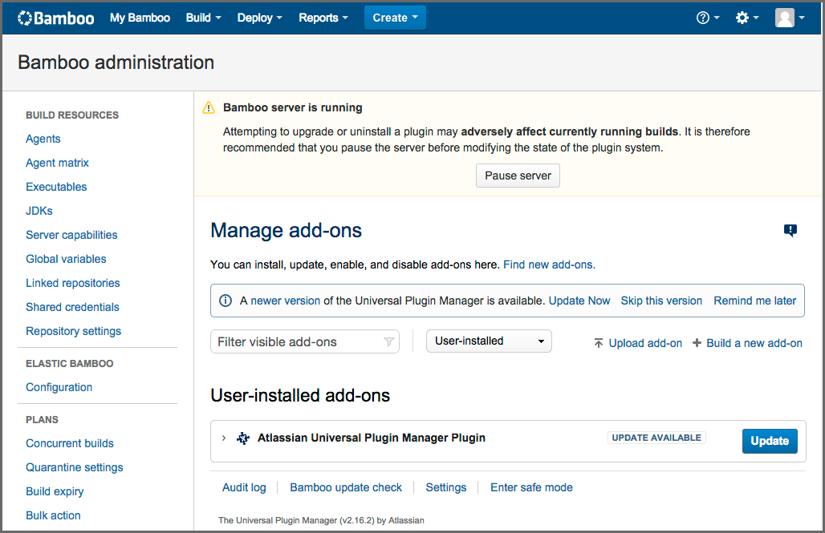This screenshot has height=533, width=825.
Task: Click the Update button for the plugin
Action: 769,441
